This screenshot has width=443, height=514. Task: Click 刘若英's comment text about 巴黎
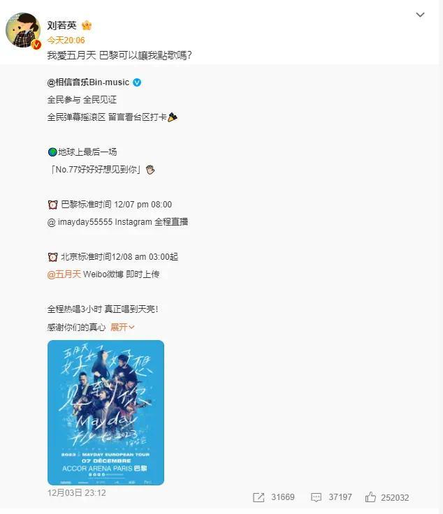(119, 55)
